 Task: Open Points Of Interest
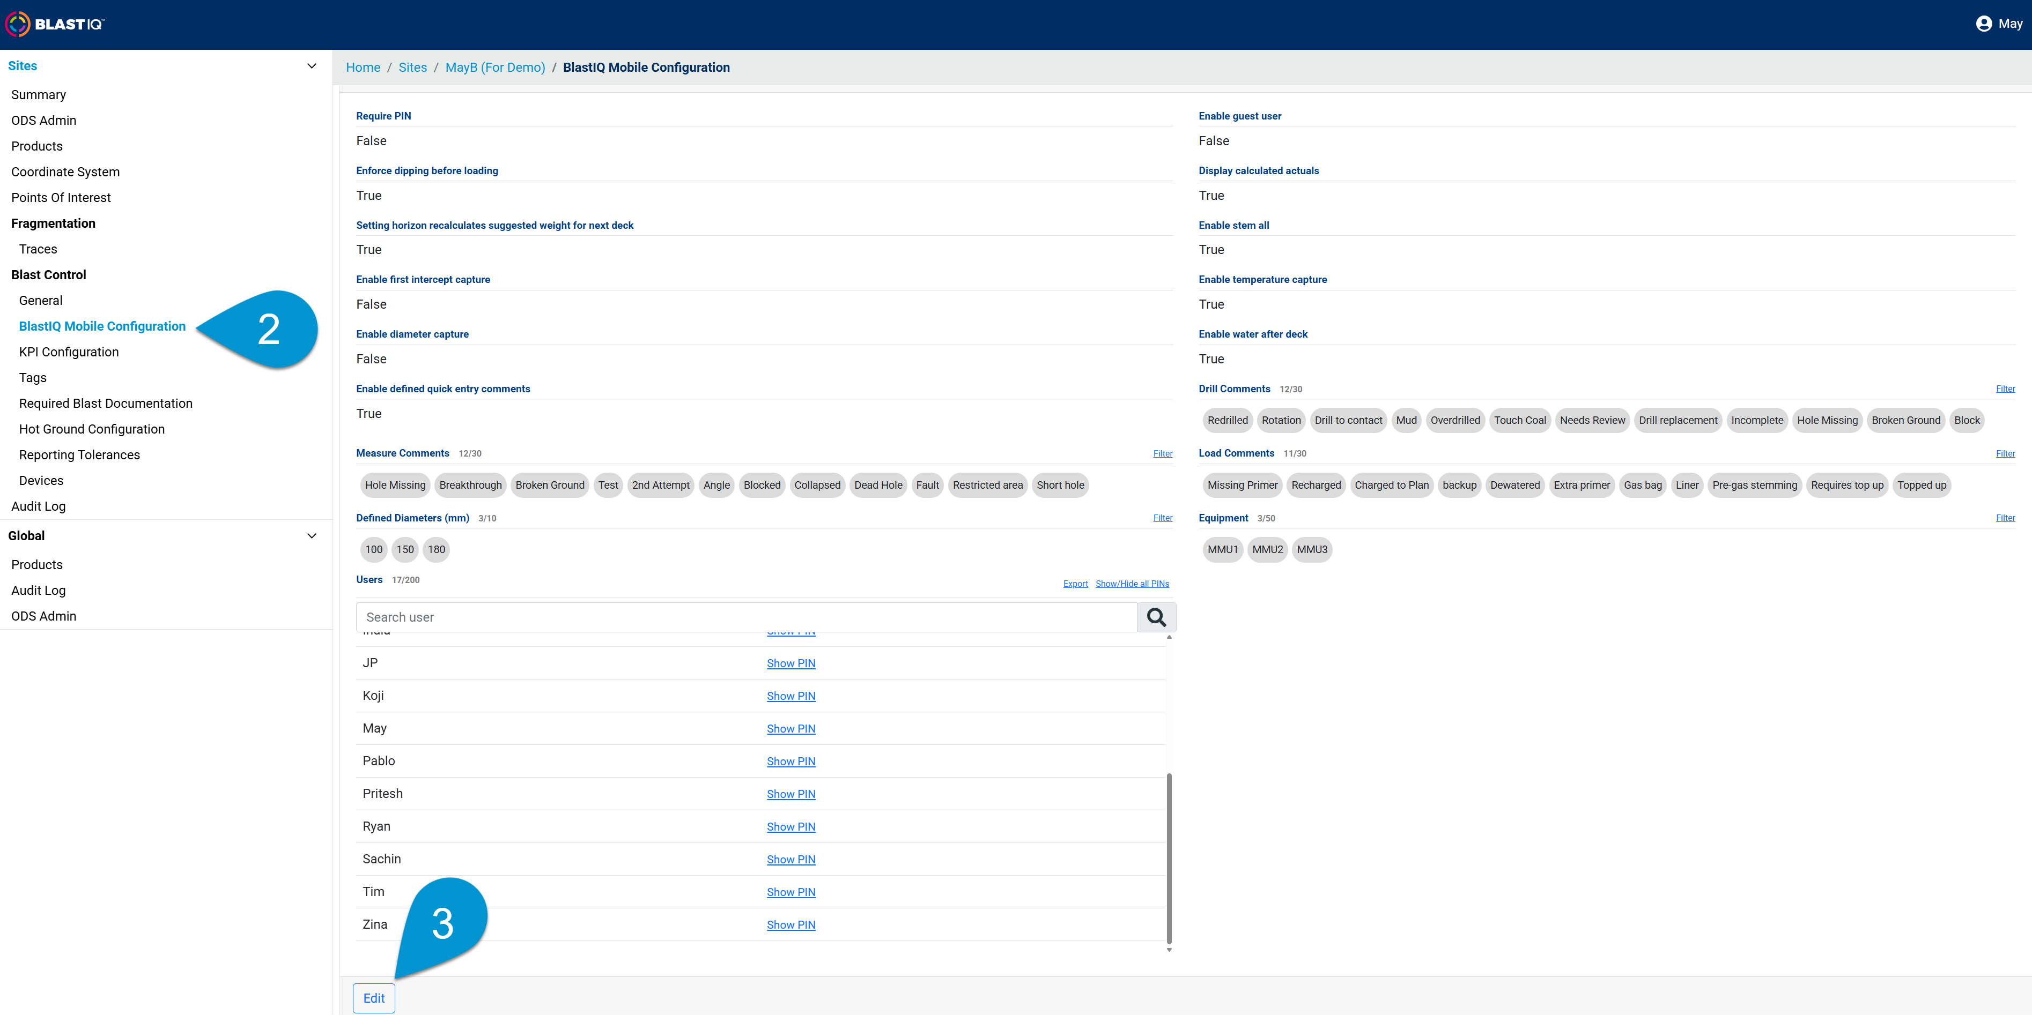point(61,198)
